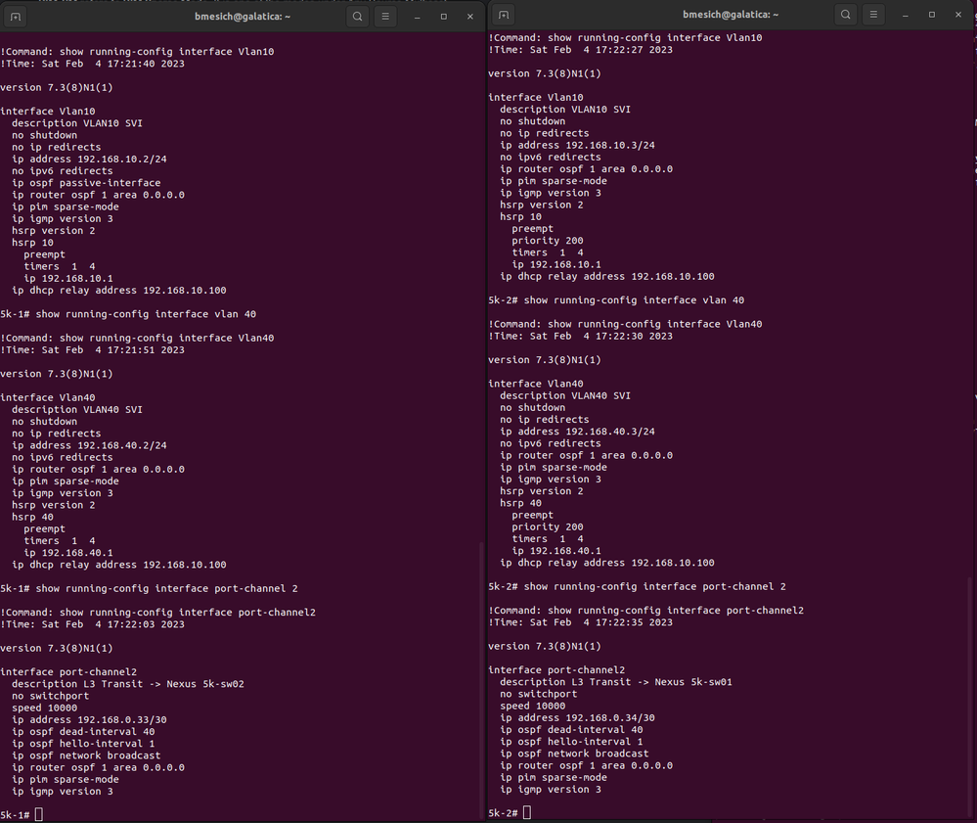Image resolution: width=977 pixels, height=823 pixels.
Task: Click 'interface Vlan40' in left terminal
Action: [x=47, y=397]
